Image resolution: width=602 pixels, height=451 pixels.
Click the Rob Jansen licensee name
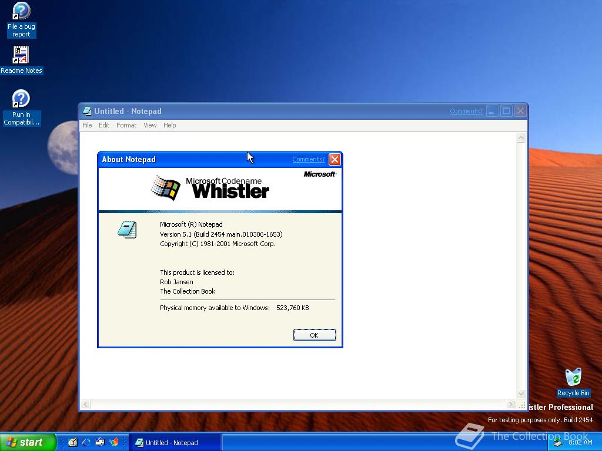pos(176,282)
